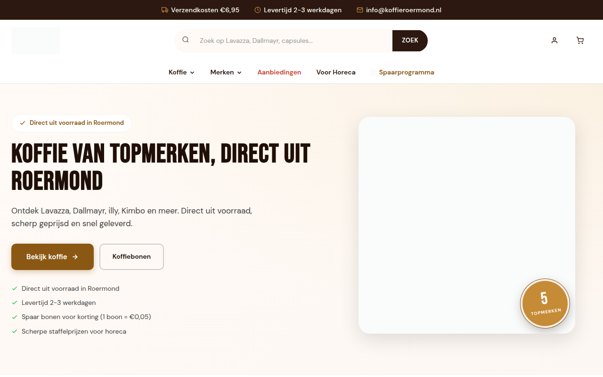Click the checkmark in the voorraad pill
Image resolution: width=603 pixels, height=377 pixels.
click(x=23, y=123)
